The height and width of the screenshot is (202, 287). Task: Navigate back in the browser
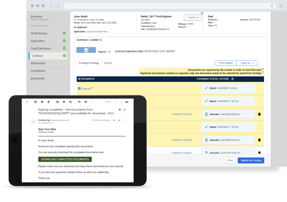coord(51,6)
